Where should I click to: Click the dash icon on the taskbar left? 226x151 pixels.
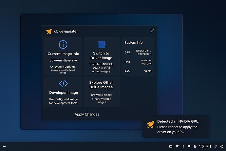(4, 146)
